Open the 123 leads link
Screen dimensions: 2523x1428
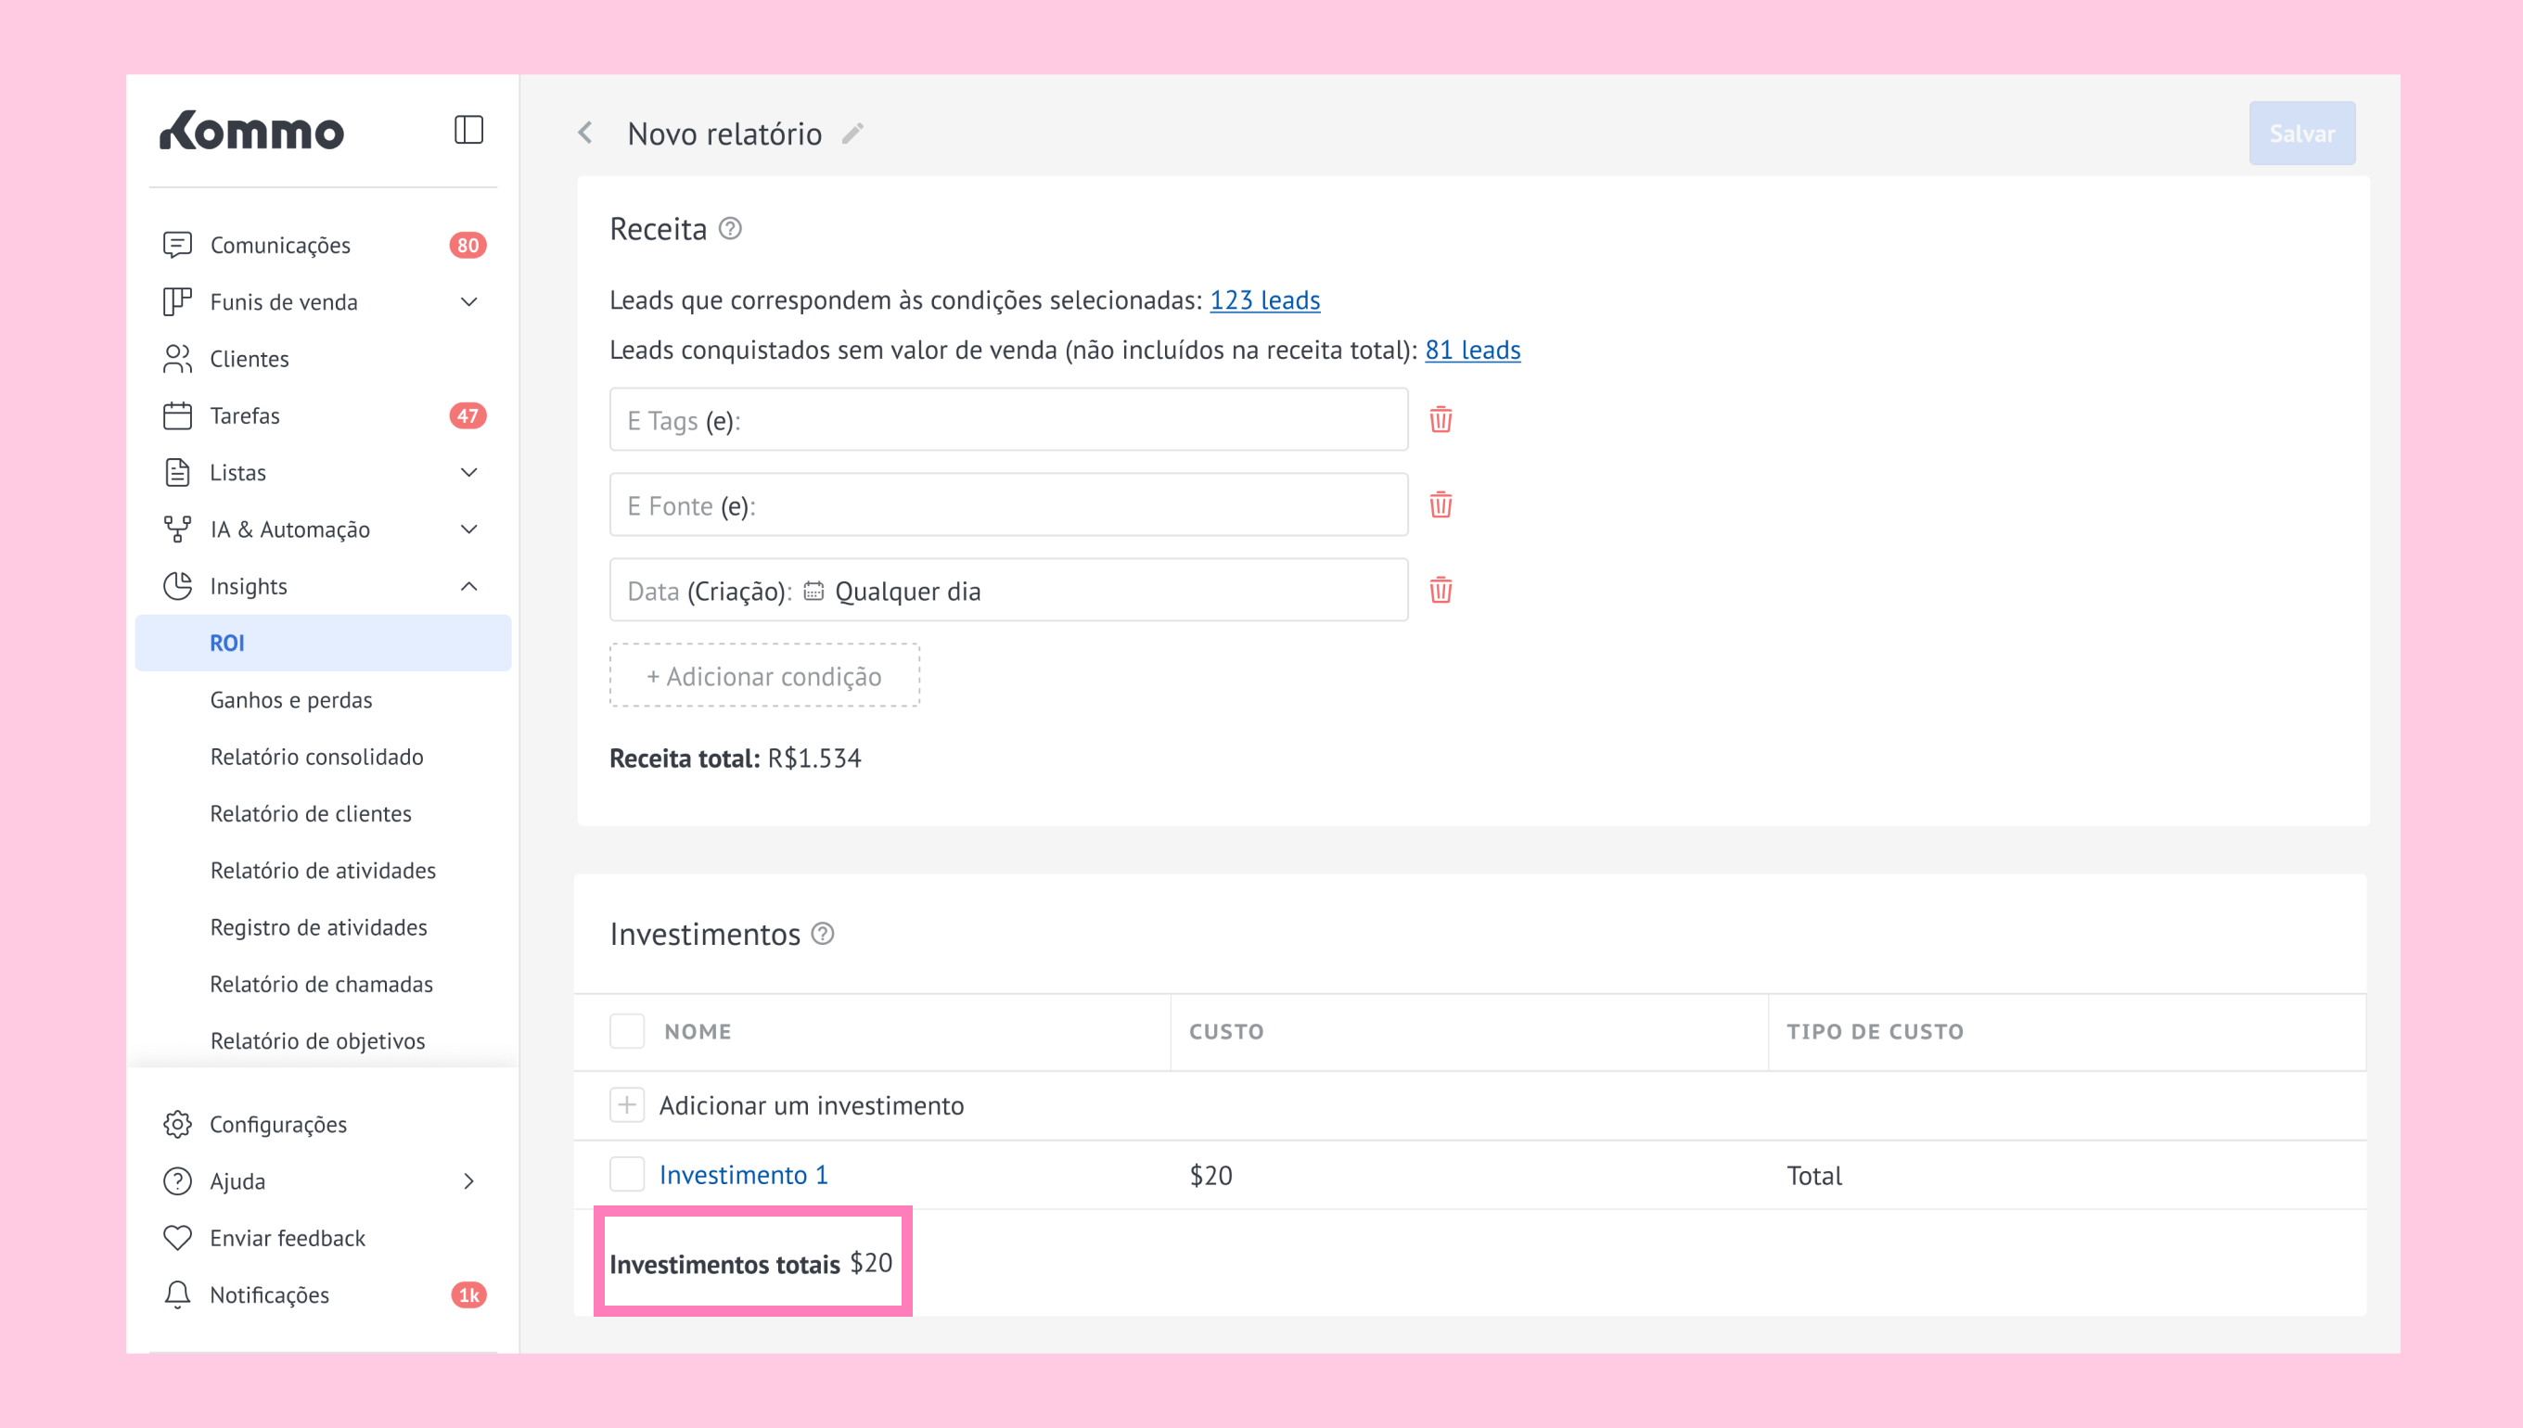point(1264,300)
